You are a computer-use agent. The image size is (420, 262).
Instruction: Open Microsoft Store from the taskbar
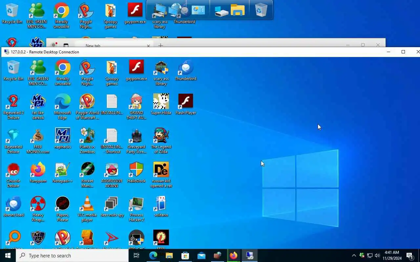185,255
